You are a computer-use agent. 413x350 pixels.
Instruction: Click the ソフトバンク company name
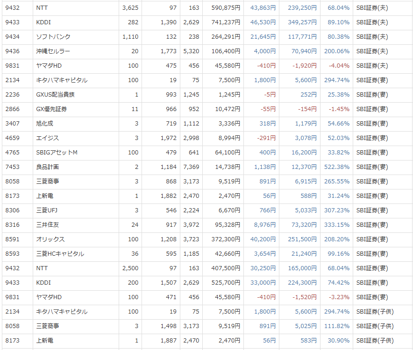(53, 37)
